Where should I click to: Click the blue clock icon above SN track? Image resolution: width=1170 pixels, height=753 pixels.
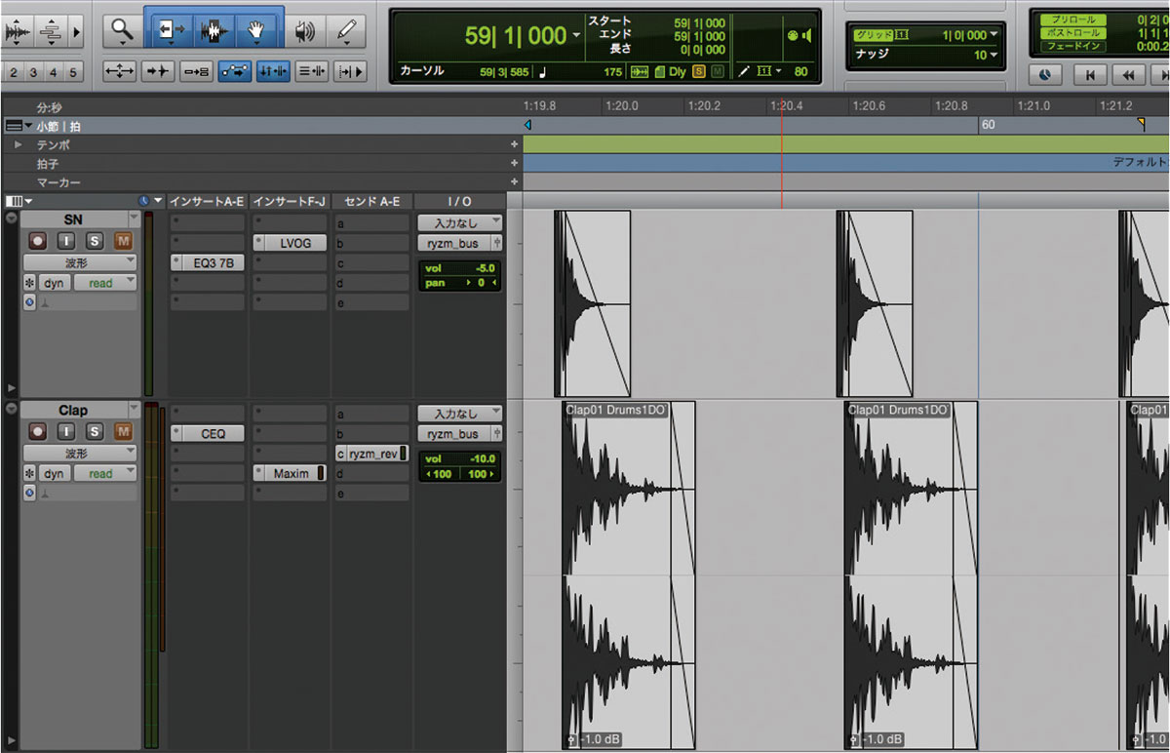[144, 200]
